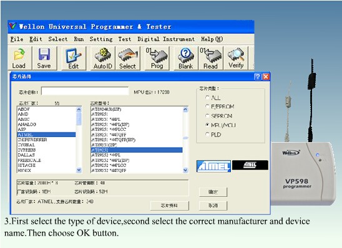Select DALLAS in manufacturer list
The height and width of the screenshot is (248, 342).
click(46, 155)
